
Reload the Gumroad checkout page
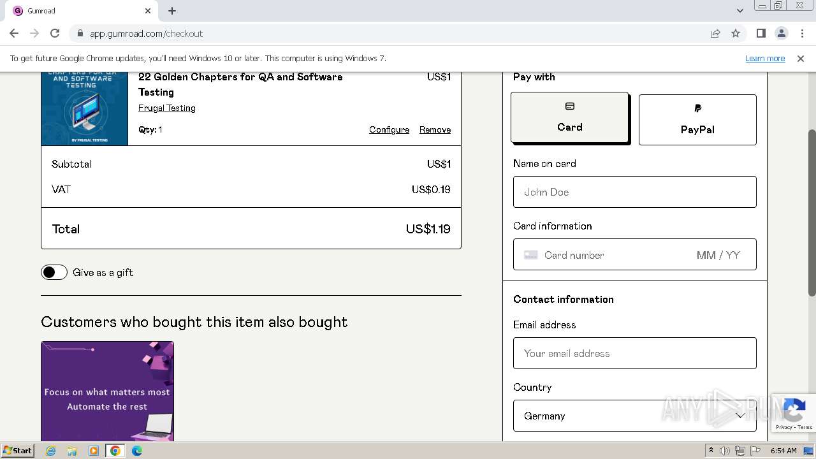[x=55, y=33]
